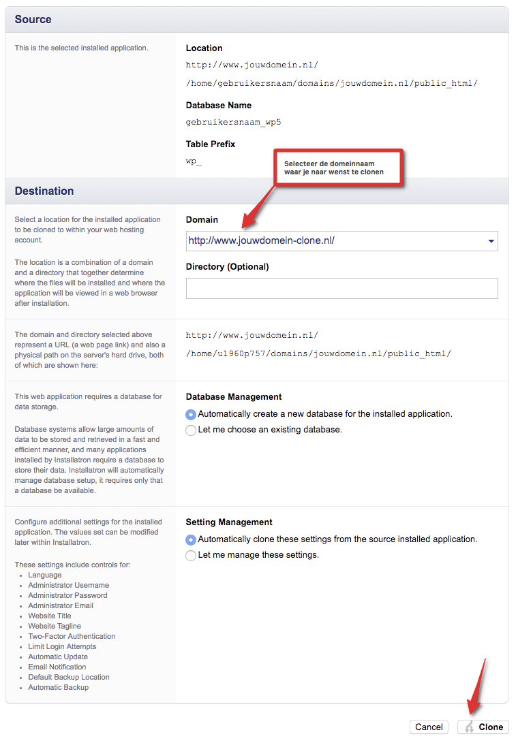Image resolution: width=518 pixels, height=743 pixels.
Task: Click the Directory (Optional) text field
Action: [341, 288]
